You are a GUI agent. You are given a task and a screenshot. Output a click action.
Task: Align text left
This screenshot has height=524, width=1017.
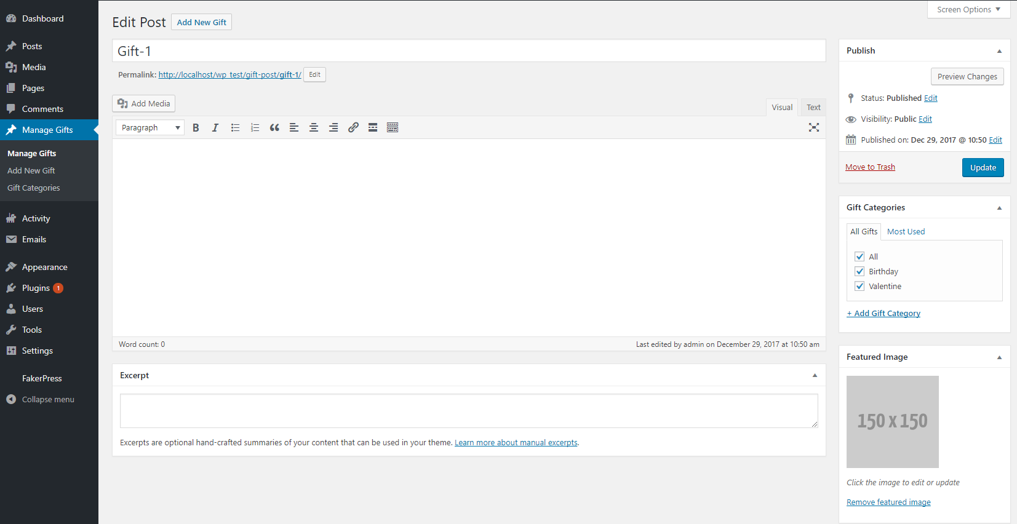(294, 127)
